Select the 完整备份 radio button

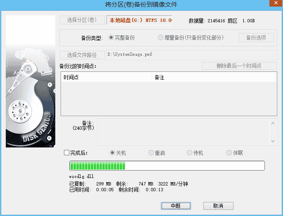click(111, 38)
